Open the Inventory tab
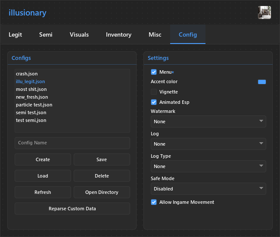The width and height of the screenshot is (280, 237). pyautogui.click(x=118, y=34)
